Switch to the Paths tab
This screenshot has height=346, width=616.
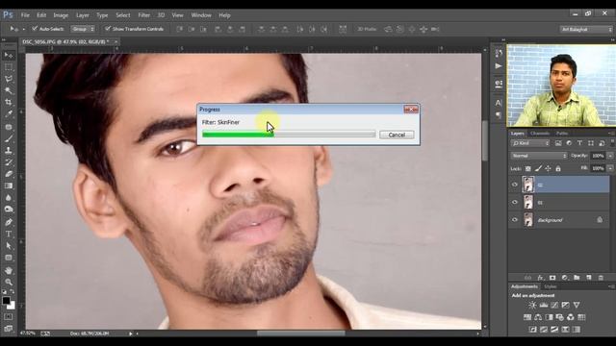coord(562,134)
